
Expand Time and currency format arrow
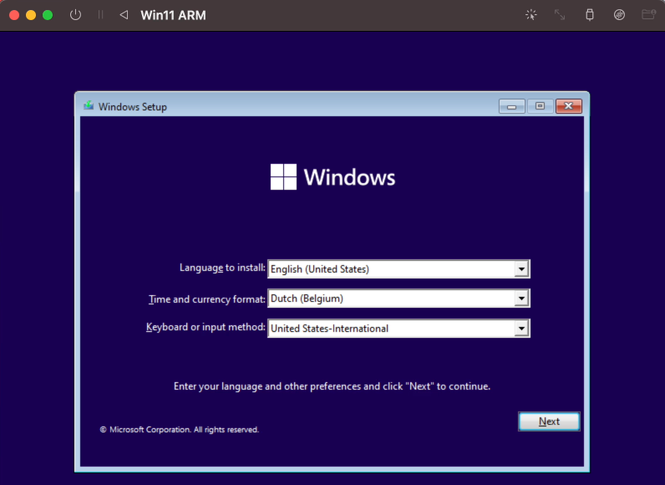coord(521,299)
